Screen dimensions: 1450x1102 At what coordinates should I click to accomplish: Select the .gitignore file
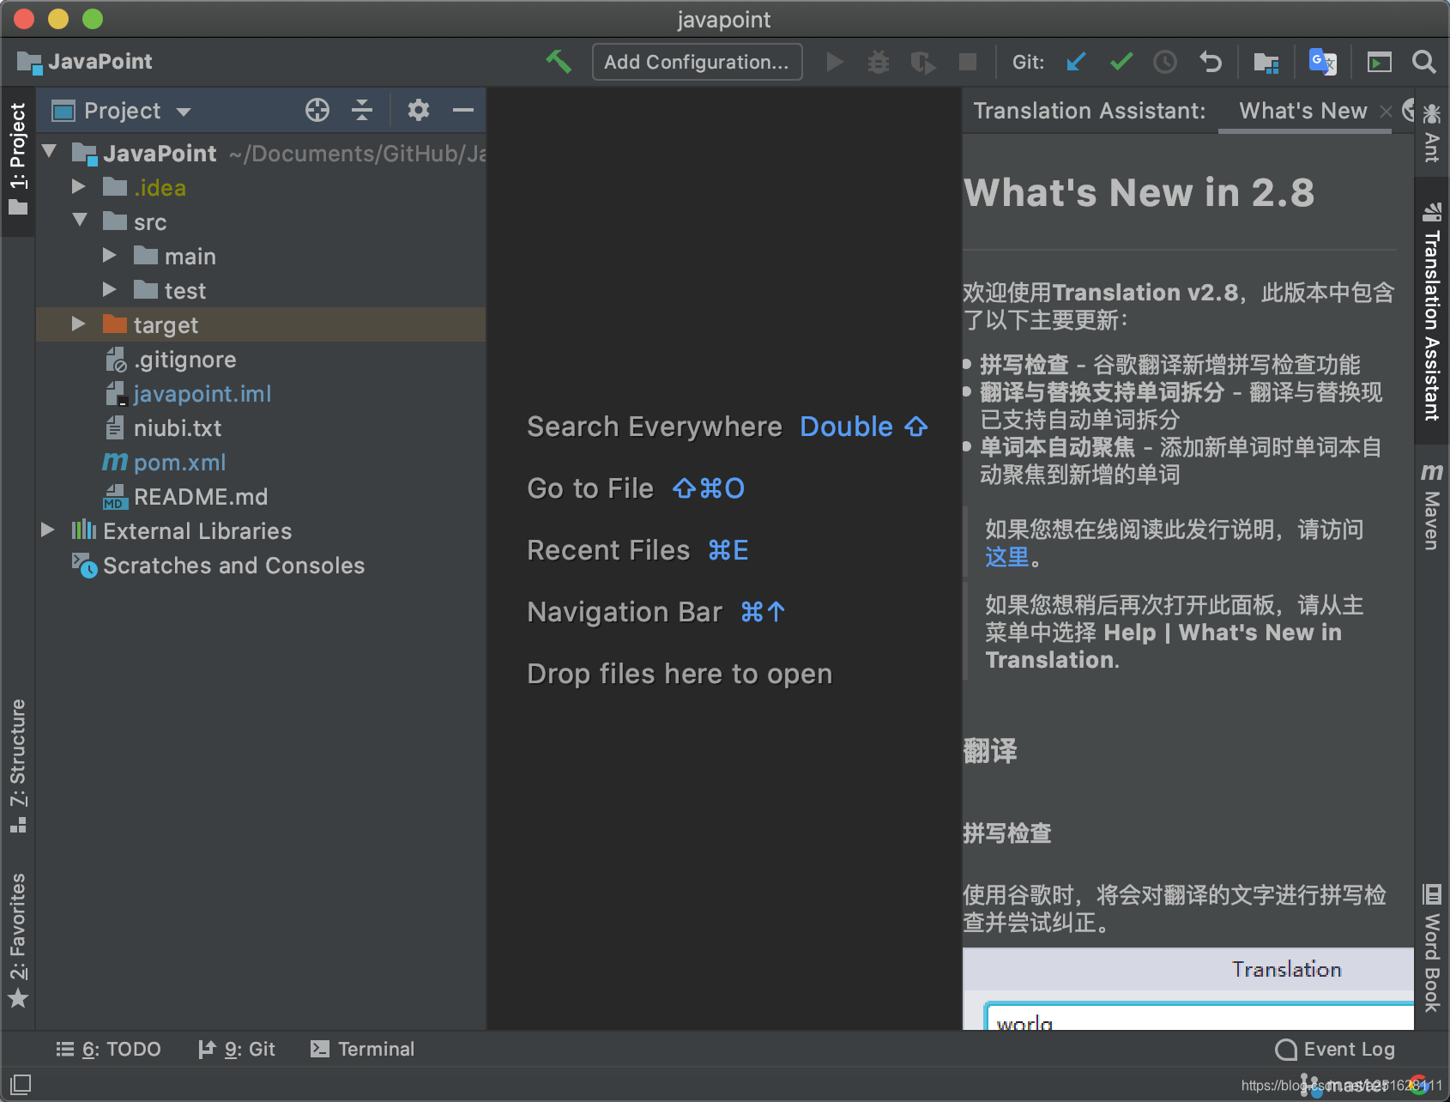(x=184, y=360)
